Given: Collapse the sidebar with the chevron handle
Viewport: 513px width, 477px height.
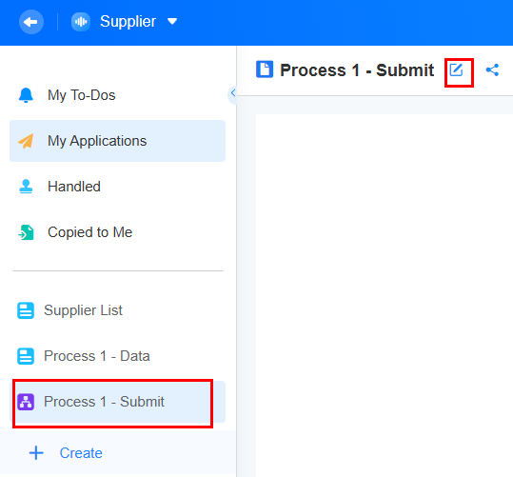Looking at the screenshot, I should 232,93.
